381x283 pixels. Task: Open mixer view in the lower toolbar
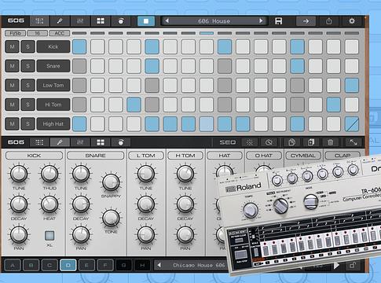(80, 142)
